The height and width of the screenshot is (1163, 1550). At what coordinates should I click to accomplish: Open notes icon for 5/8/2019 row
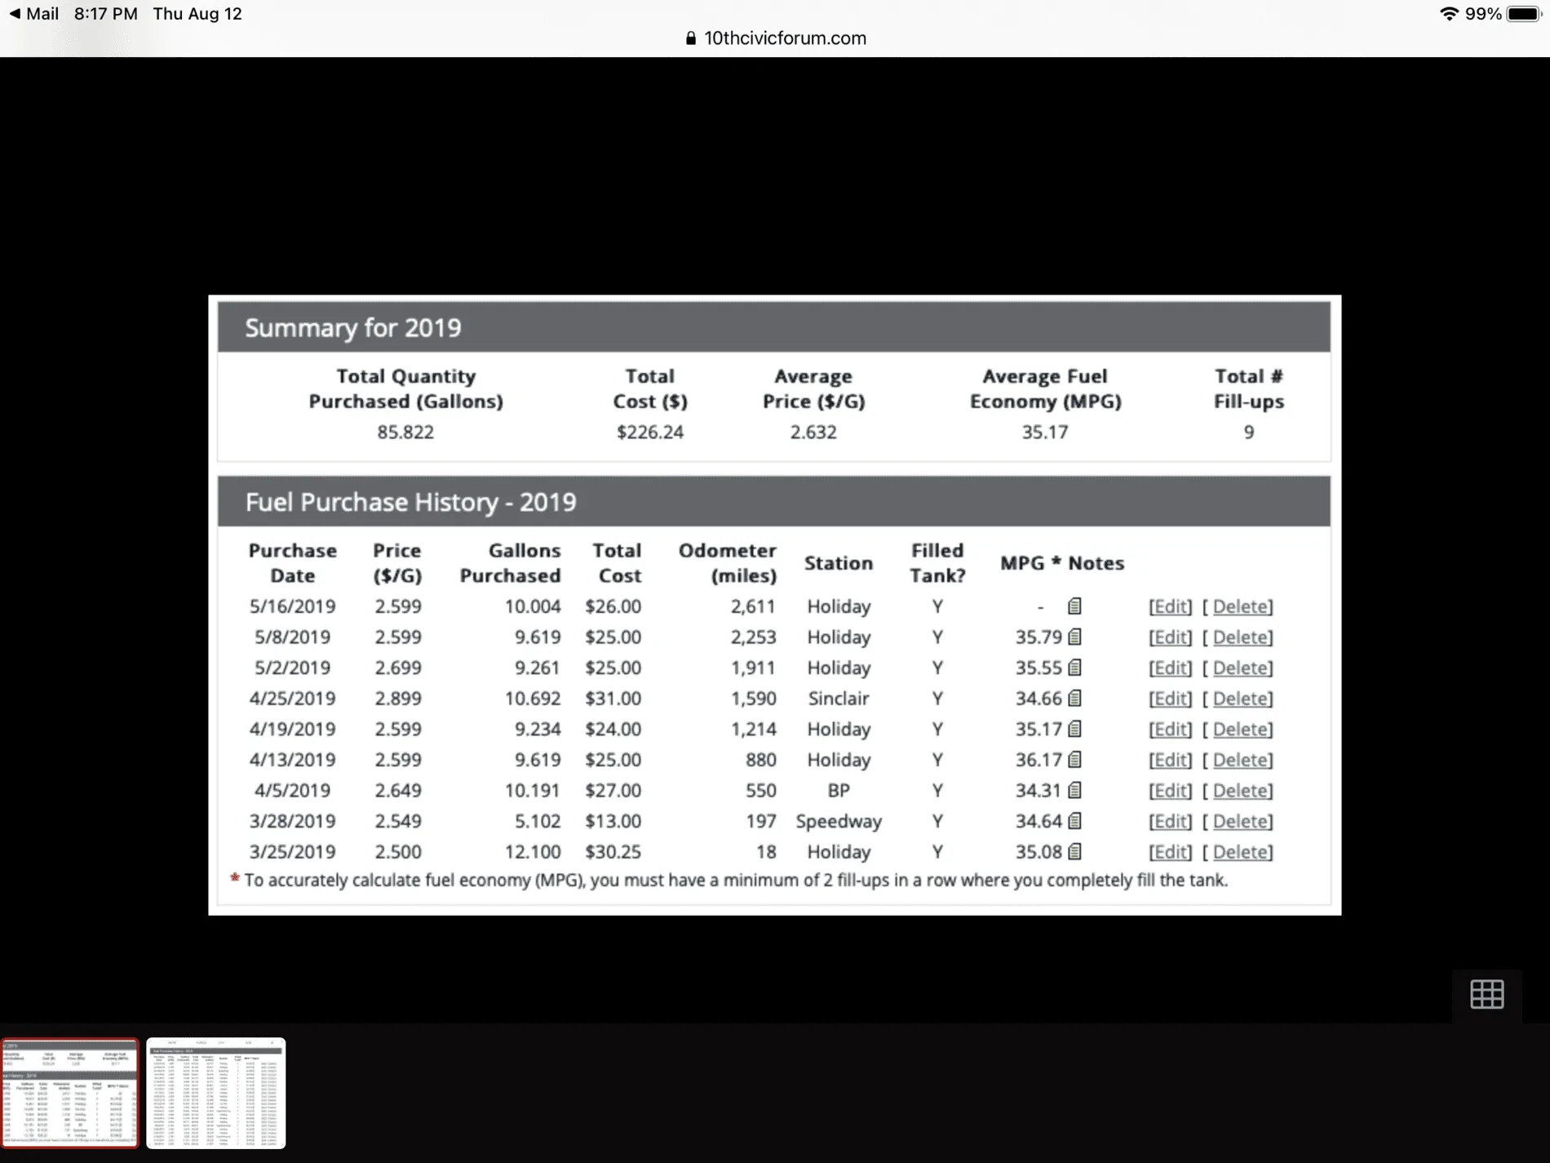[1074, 637]
